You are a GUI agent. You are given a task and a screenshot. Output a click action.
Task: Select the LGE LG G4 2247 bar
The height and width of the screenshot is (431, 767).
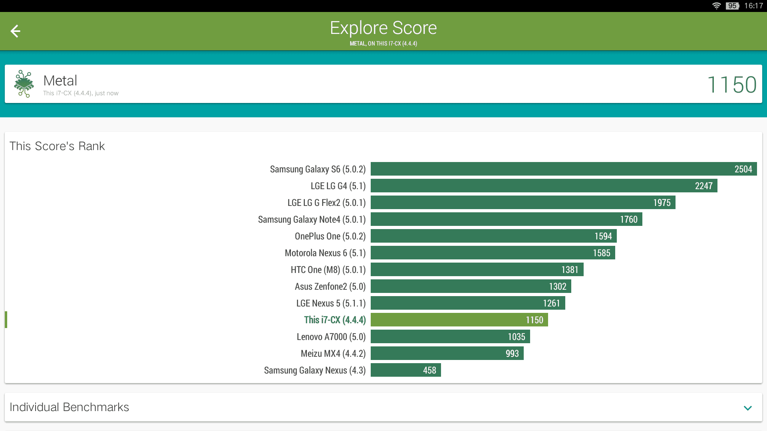pyautogui.click(x=544, y=186)
